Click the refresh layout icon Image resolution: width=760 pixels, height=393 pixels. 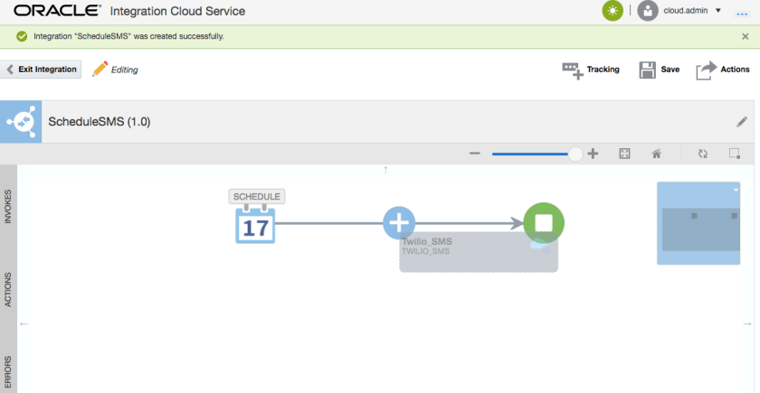pos(702,154)
